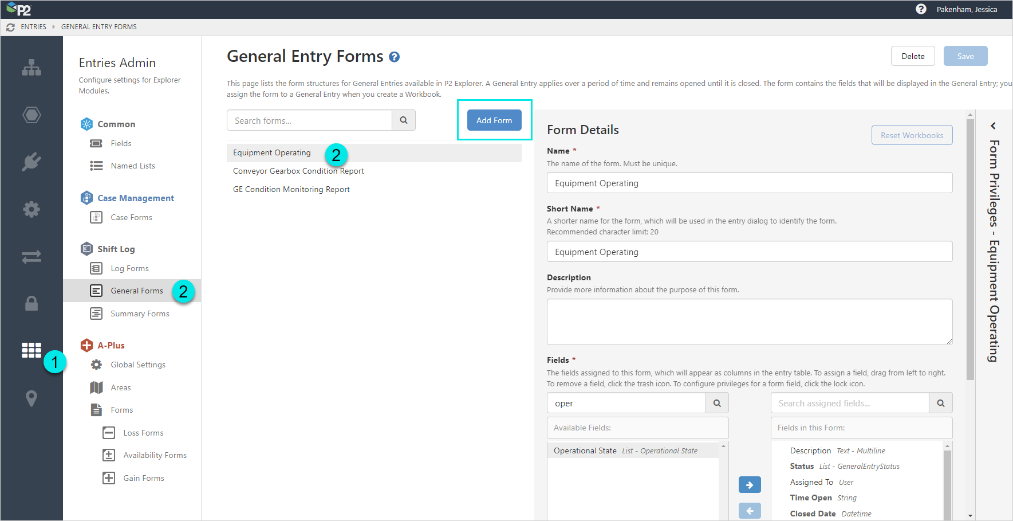The height and width of the screenshot is (521, 1013).
Task: Click the refresh icon in breadcrumb bar
Action: pyautogui.click(x=10, y=27)
